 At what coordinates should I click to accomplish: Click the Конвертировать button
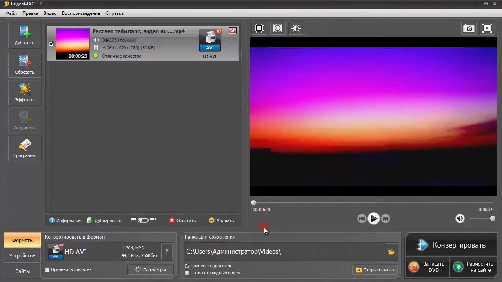452,245
